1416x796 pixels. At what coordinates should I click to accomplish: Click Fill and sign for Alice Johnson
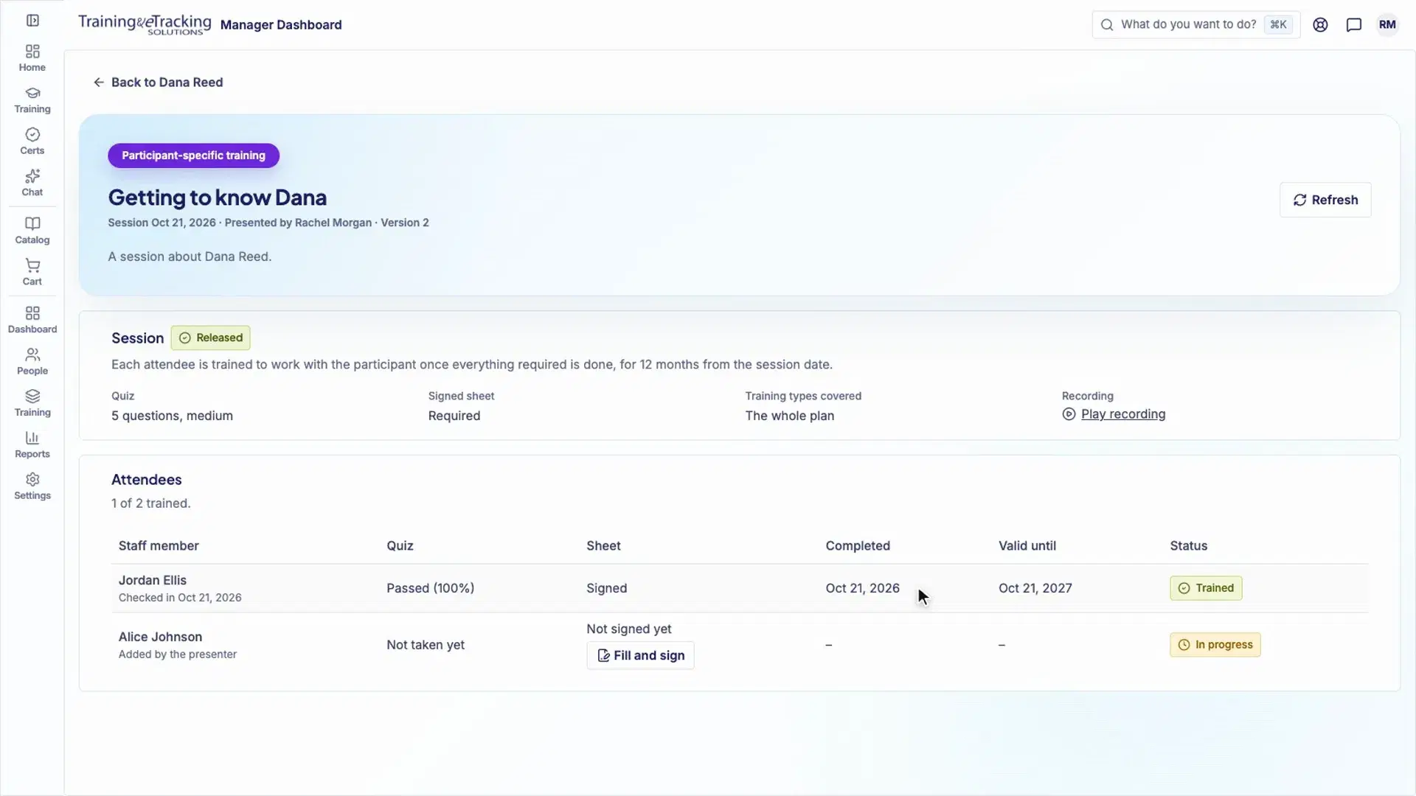pos(640,655)
